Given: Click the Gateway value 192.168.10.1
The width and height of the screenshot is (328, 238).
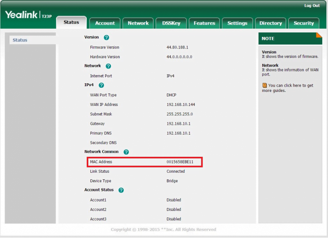Looking at the screenshot, I should click(178, 124).
